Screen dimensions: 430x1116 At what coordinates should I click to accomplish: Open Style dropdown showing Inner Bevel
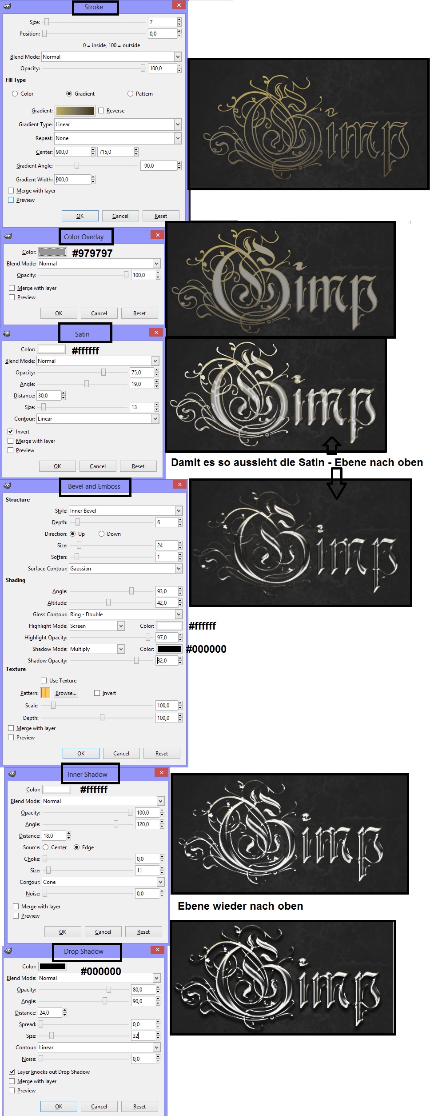tap(126, 511)
